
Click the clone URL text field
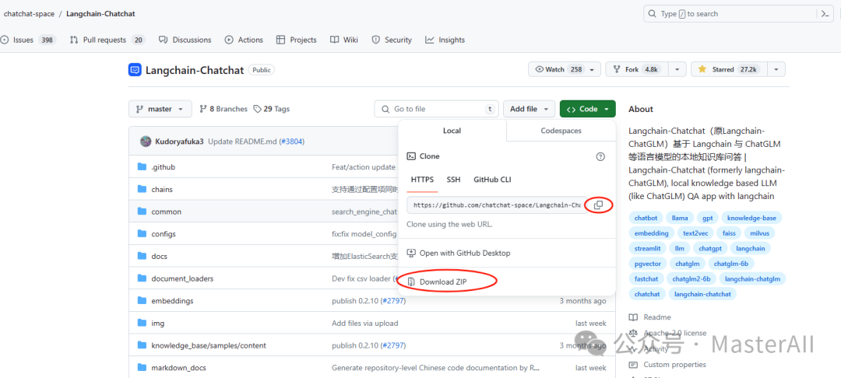[497, 205]
